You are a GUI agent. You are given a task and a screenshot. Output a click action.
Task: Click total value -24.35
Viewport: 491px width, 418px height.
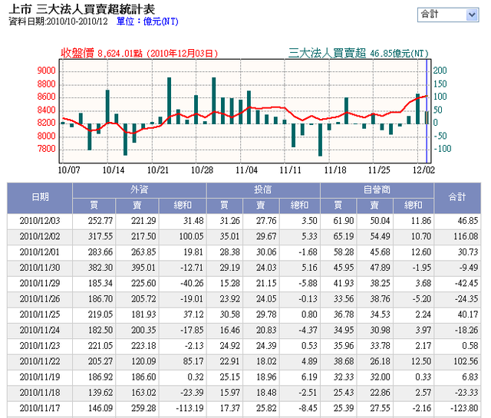coord(466,299)
